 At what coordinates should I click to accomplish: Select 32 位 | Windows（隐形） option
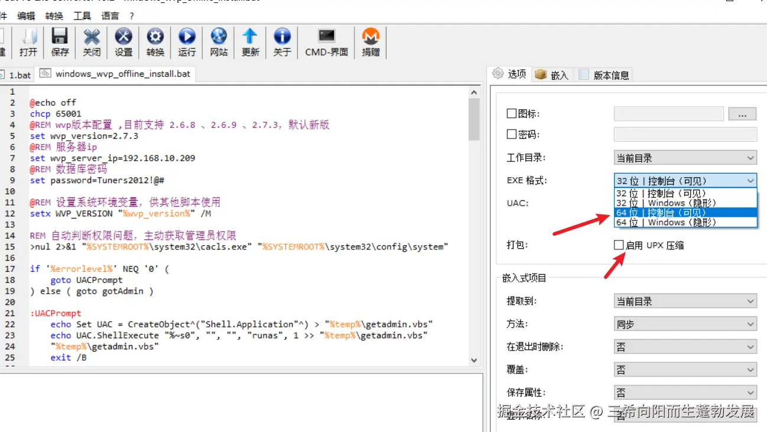tap(685, 203)
